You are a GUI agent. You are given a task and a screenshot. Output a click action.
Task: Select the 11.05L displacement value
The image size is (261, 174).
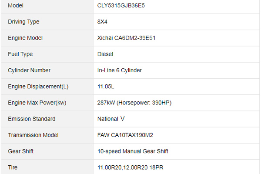click(x=106, y=87)
